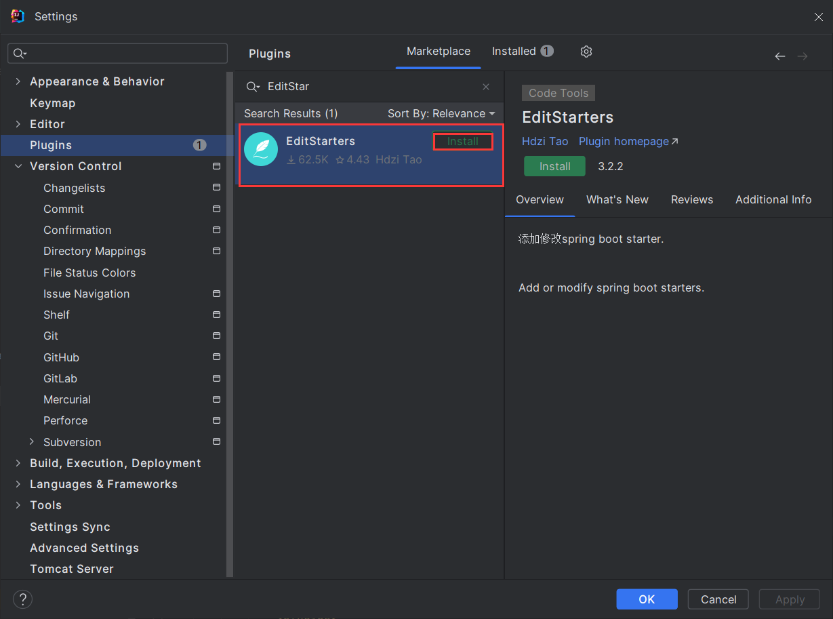Screen dimensions: 833x619
Task: Open the Reviews tab
Action: pos(692,200)
